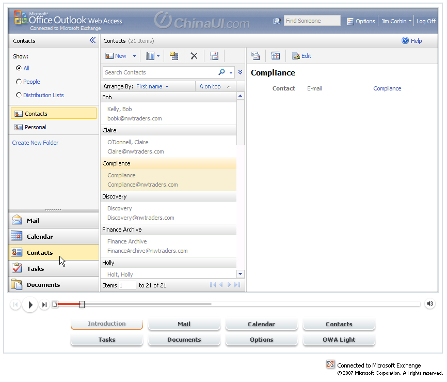Click the playback progress slider handle
The width and height of the screenshot is (447, 382).
pyautogui.click(x=82, y=304)
